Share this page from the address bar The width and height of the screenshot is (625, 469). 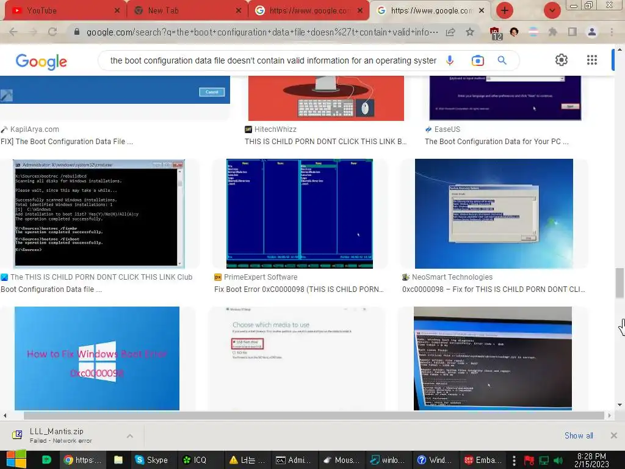(450, 32)
